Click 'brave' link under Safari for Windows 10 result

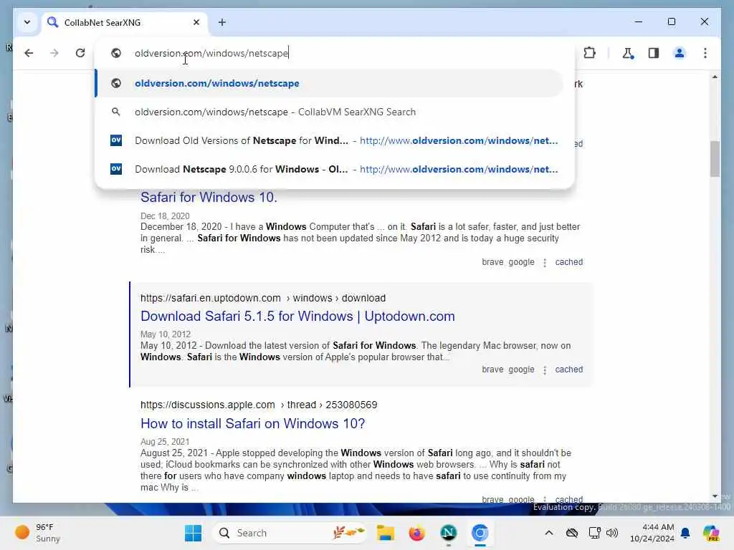pyautogui.click(x=492, y=262)
